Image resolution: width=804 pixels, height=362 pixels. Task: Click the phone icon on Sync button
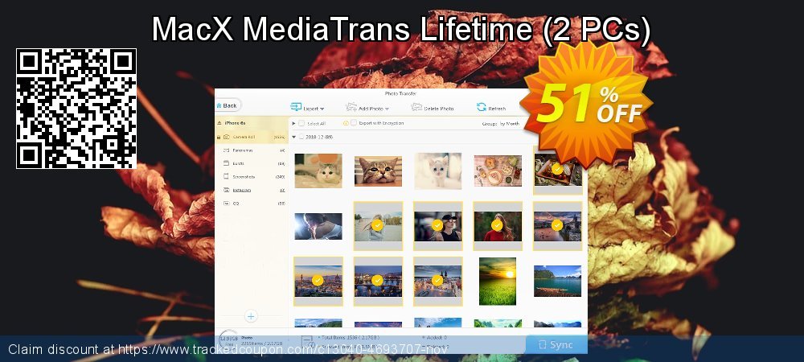(x=543, y=345)
